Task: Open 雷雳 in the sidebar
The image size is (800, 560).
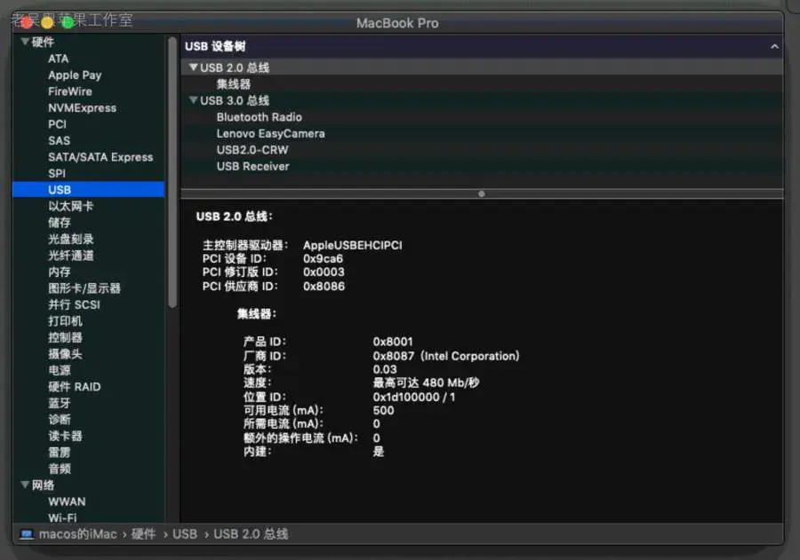Action: coord(60,453)
